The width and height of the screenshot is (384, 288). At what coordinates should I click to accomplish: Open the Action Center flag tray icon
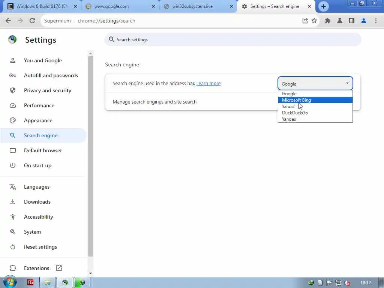[329, 283]
